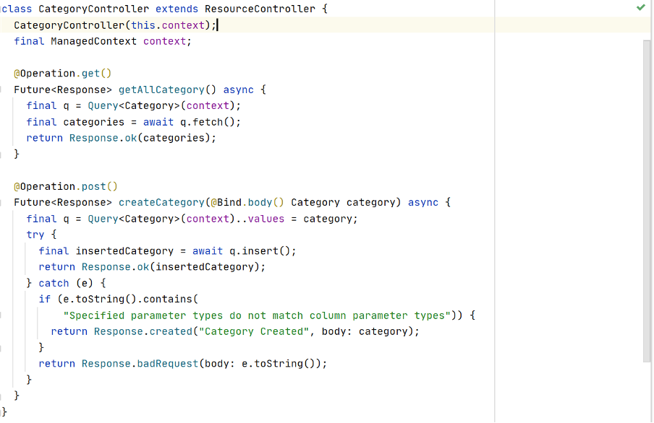Viewport: 654px width, 423px height.
Task: Click the 'q.fetch()' call
Action: (x=208, y=122)
